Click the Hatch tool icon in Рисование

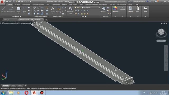click(x=29, y=13)
